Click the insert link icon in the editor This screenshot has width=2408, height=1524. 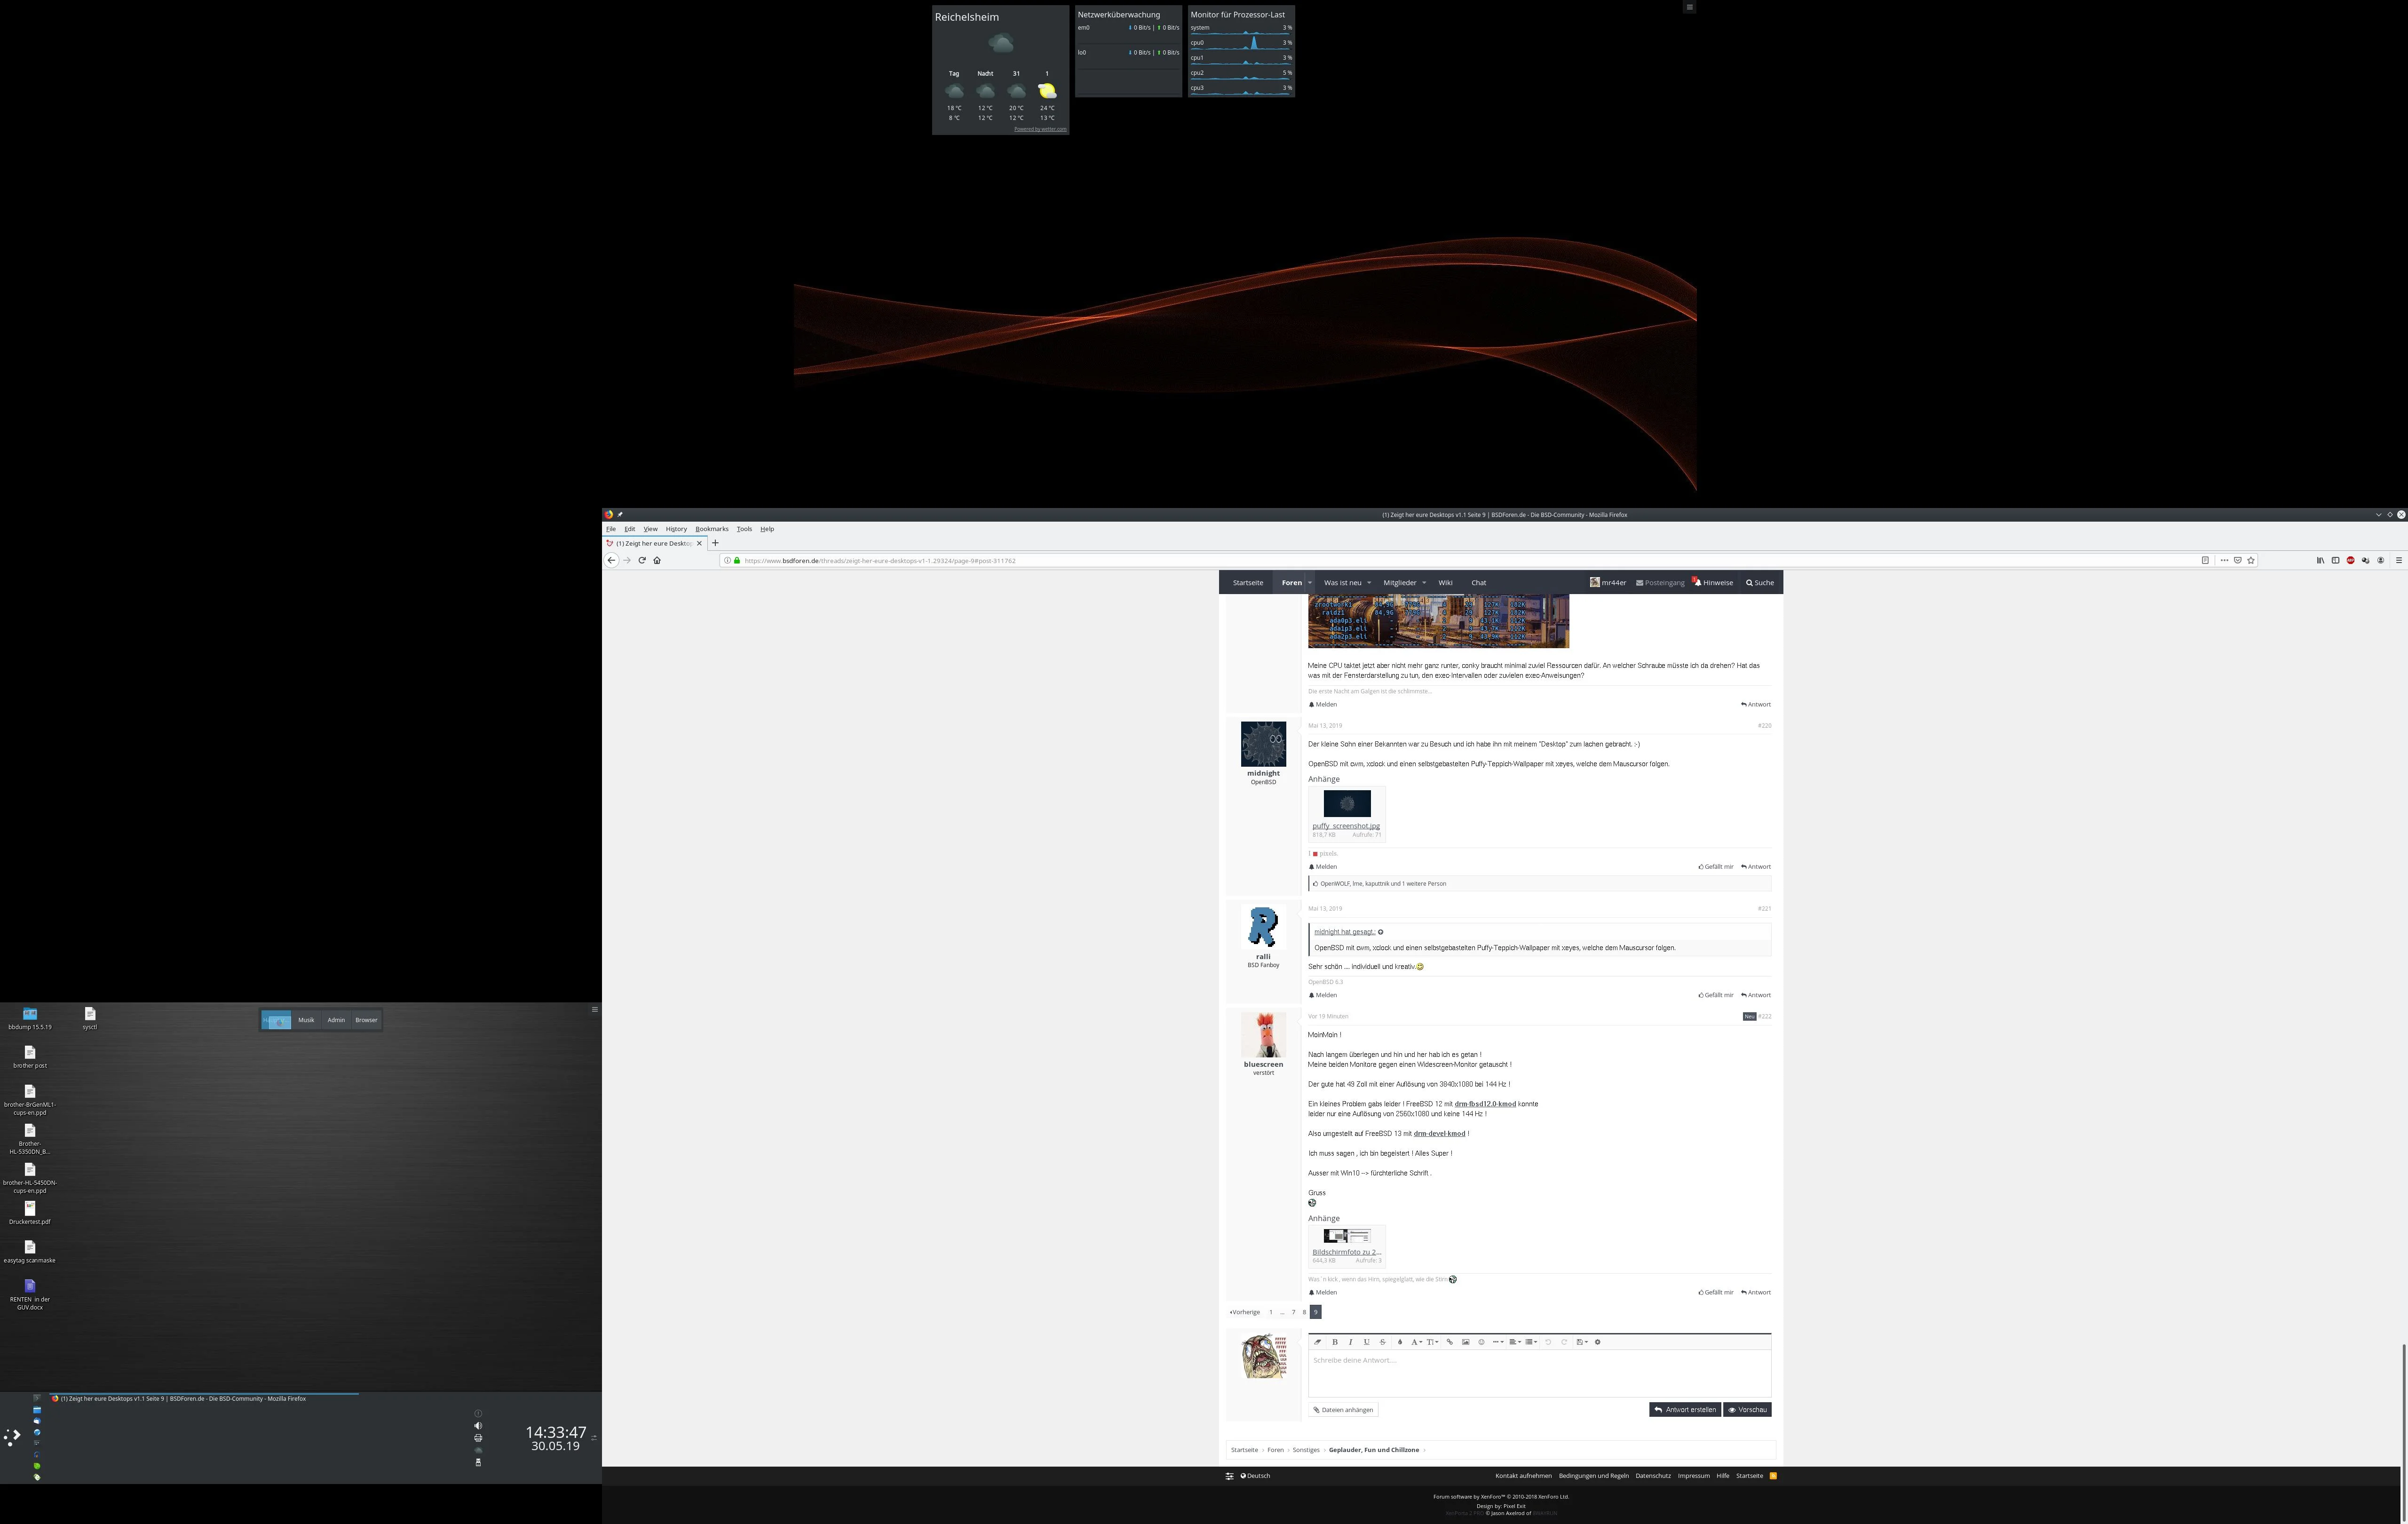[x=1450, y=1342]
